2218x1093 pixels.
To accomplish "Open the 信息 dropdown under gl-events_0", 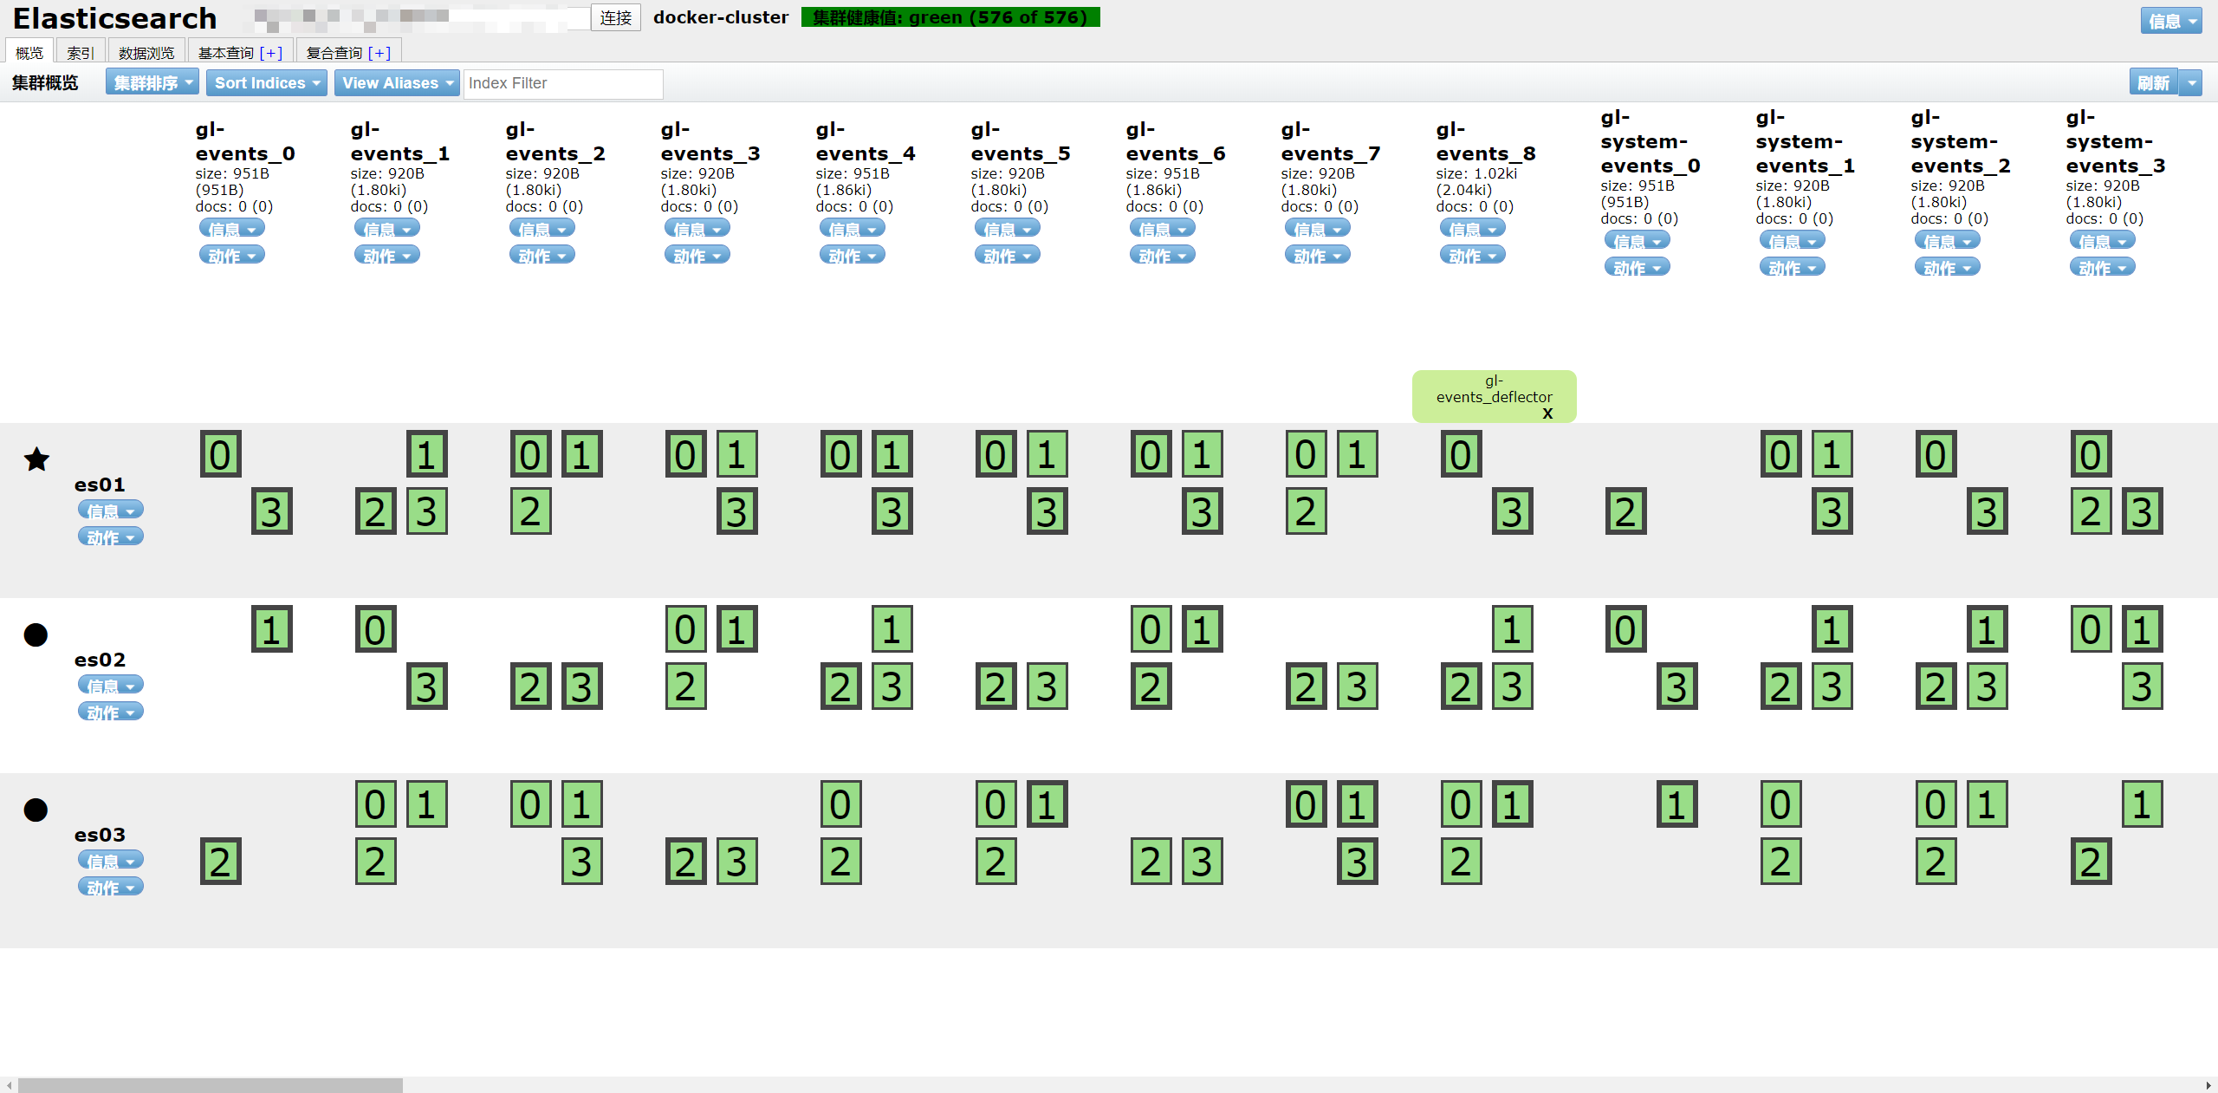I will pyautogui.click(x=231, y=229).
